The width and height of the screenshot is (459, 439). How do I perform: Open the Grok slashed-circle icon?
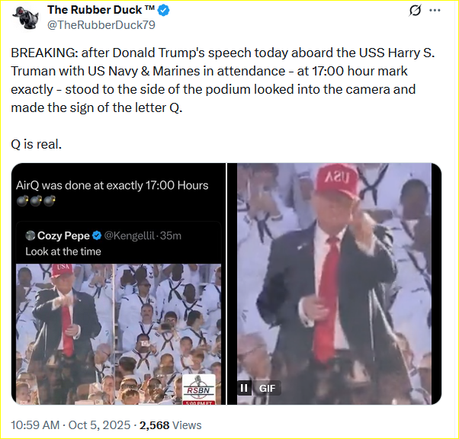pyautogui.click(x=415, y=11)
